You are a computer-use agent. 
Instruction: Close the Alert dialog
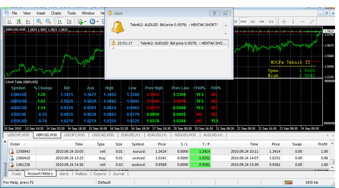click(225, 13)
